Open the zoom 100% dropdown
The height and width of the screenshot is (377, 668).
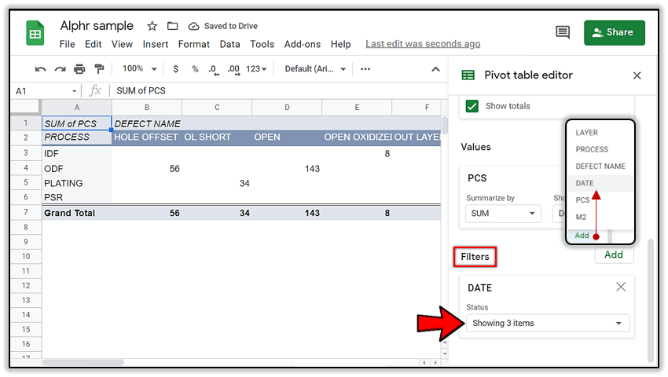(x=138, y=69)
